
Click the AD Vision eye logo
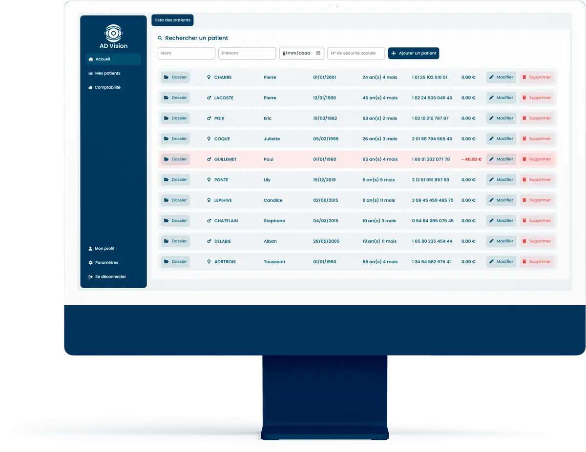point(113,33)
